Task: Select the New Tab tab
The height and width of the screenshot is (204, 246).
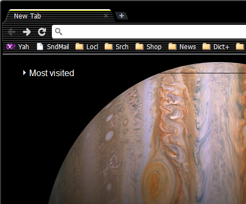Action: pyautogui.click(x=59, y=16)
